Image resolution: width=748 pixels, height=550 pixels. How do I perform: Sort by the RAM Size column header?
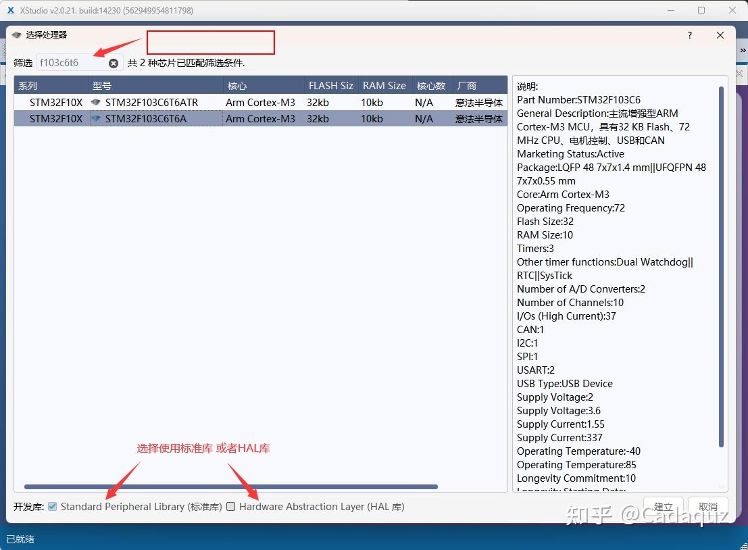[384, 86]
